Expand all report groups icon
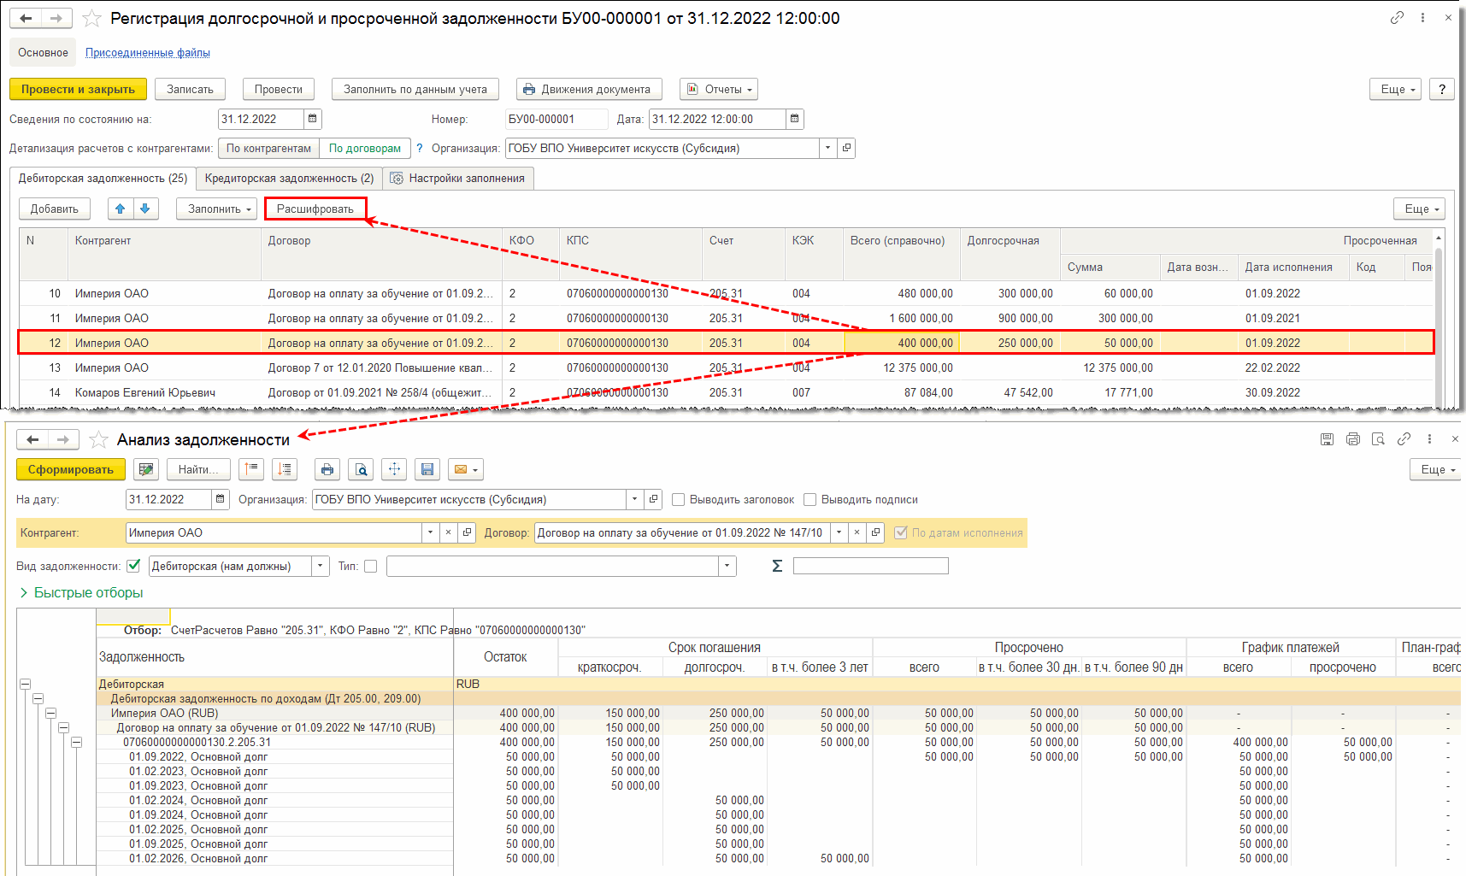Image resolution: width=1466 pixels, height=876 pixels. [285, 469]
